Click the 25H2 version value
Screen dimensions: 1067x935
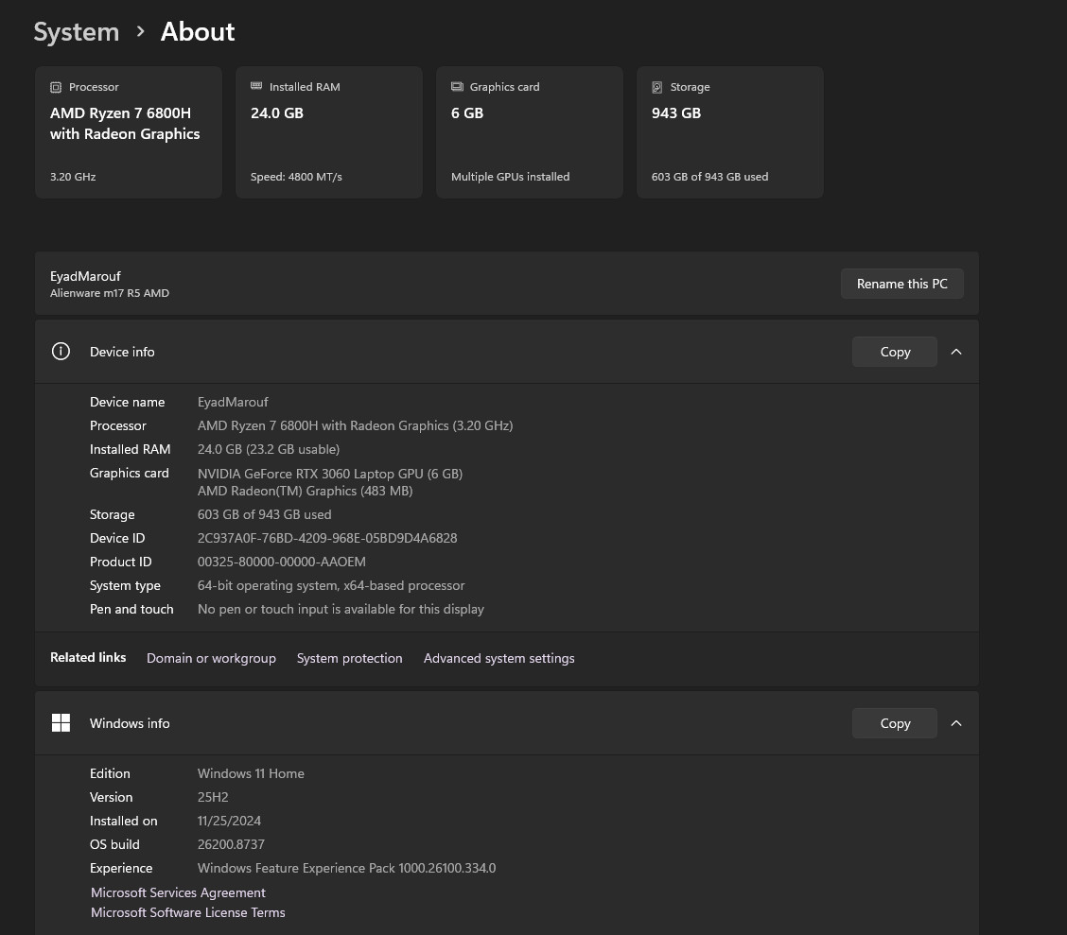pyautogui.click(x=213, y=797)
